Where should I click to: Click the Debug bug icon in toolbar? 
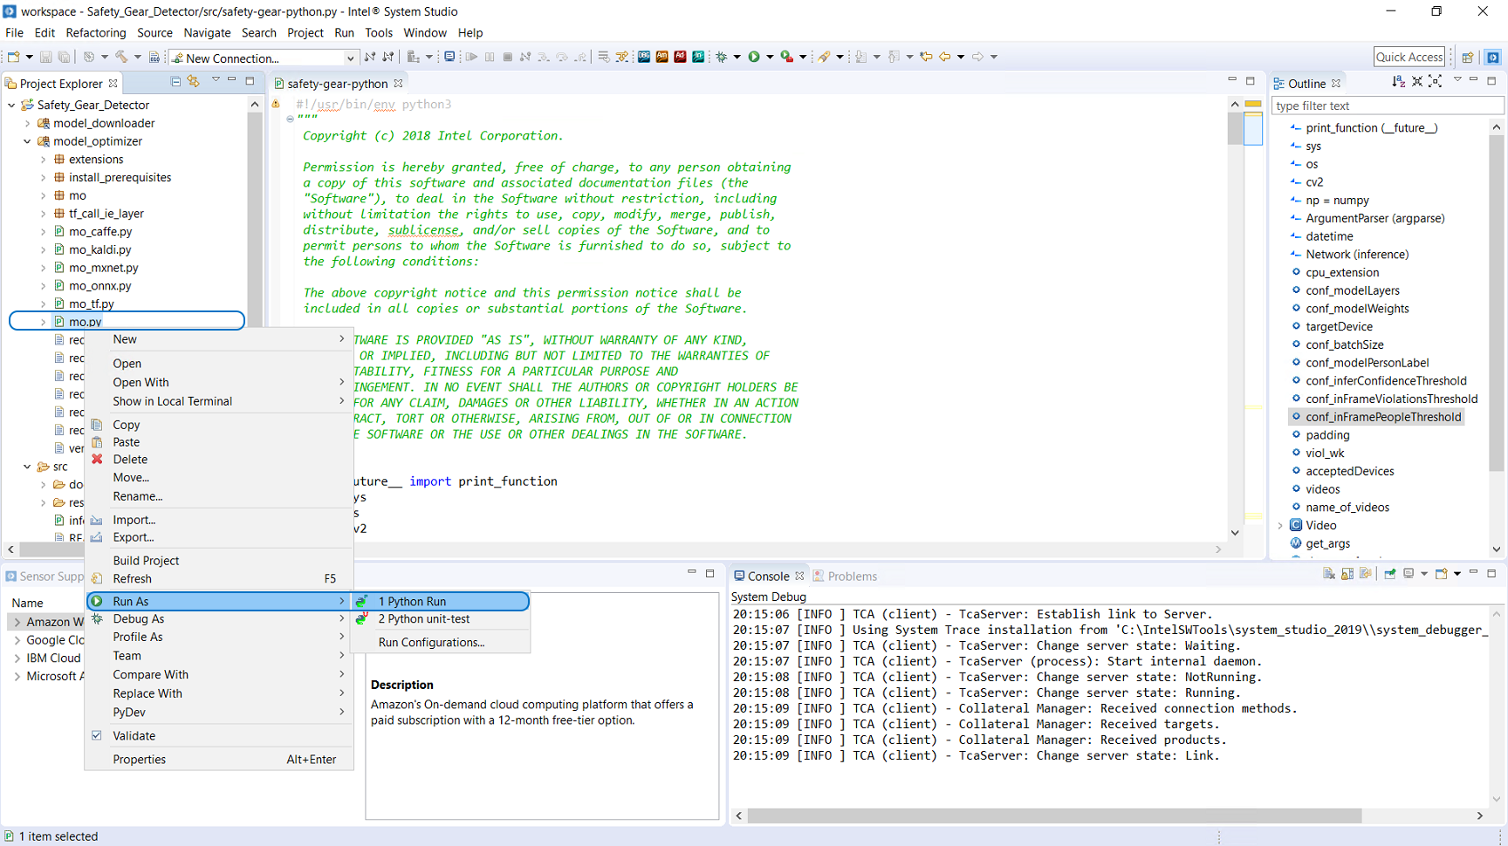[722, 57]
